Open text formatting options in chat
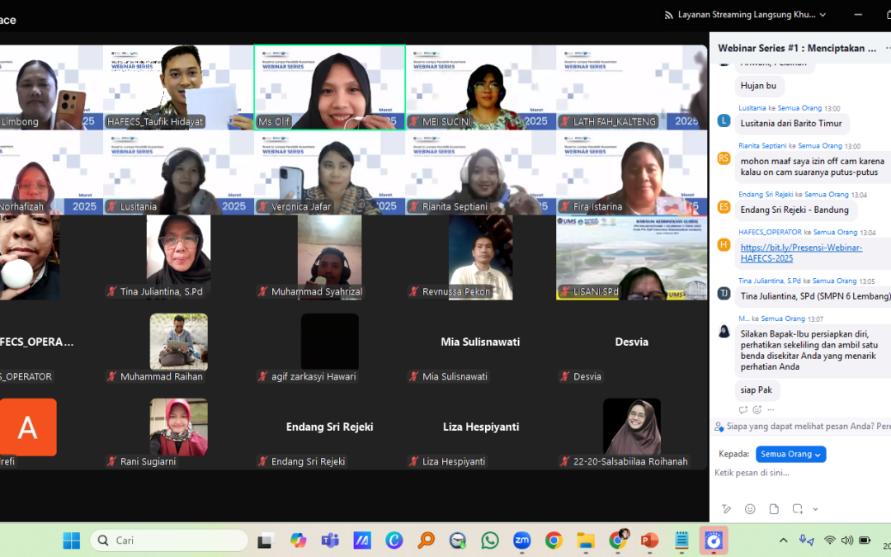This screenshot has height=557, width=891. (726, 508)
